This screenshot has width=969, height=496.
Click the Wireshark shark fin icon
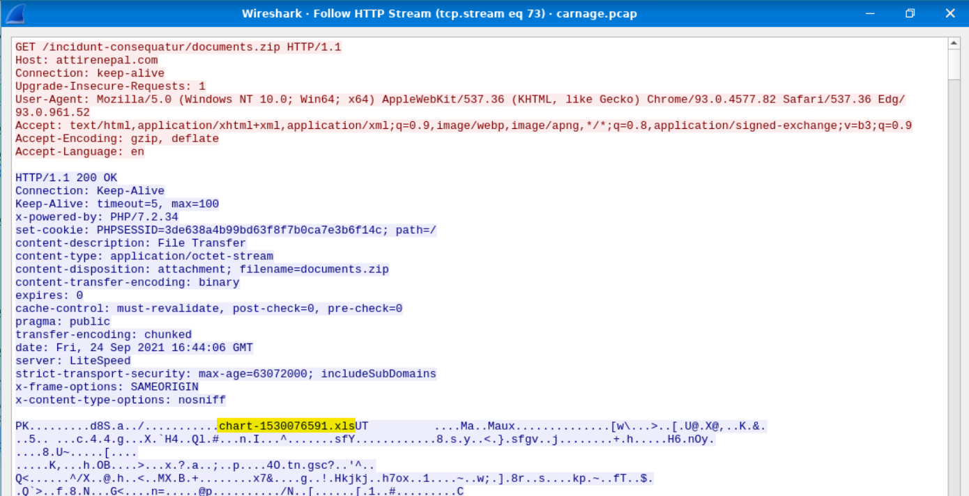click(x=15, y=13)
